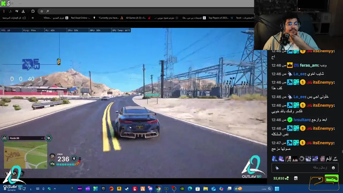Open the media control queue icon

[x=17, y=11]
